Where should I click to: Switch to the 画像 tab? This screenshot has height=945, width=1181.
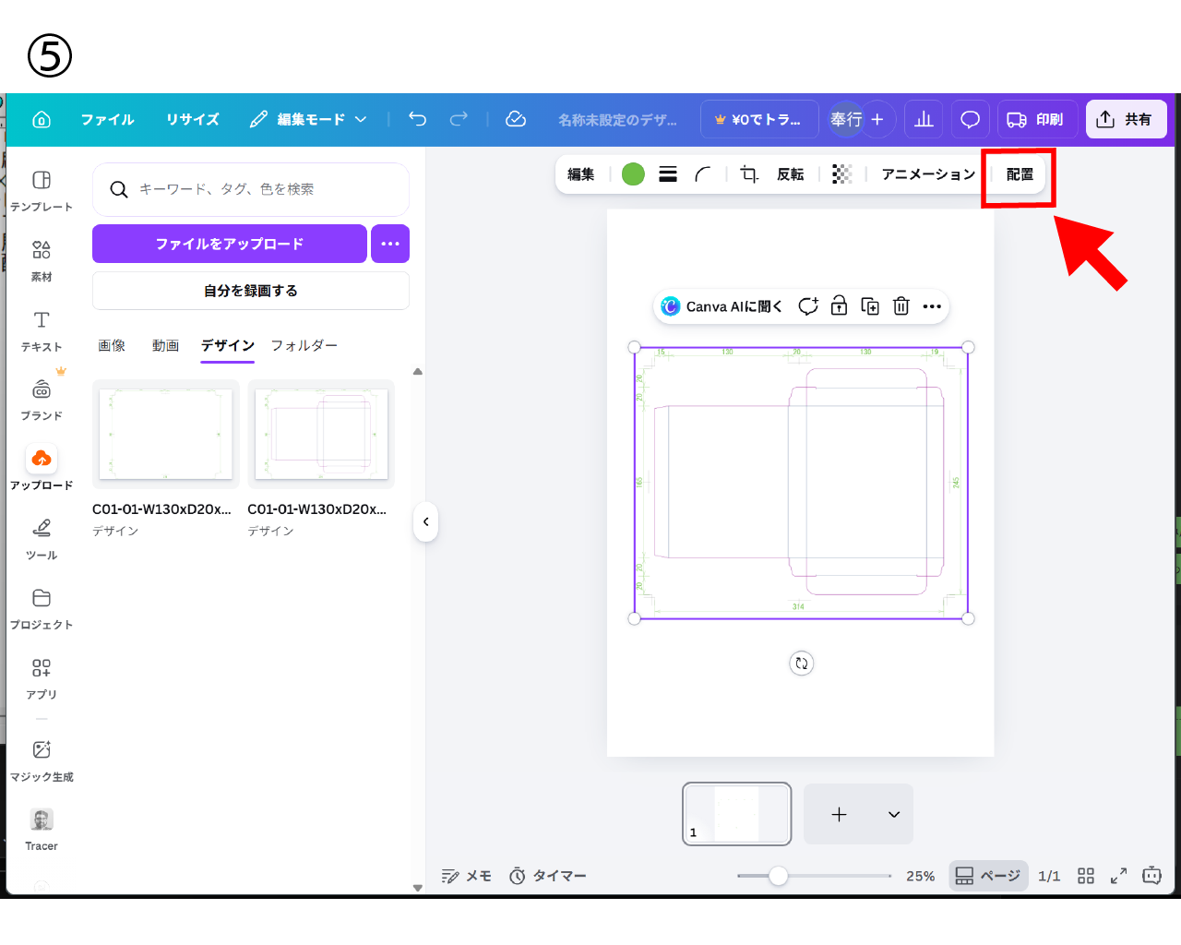pyautogui.click(x=112, y=345)
